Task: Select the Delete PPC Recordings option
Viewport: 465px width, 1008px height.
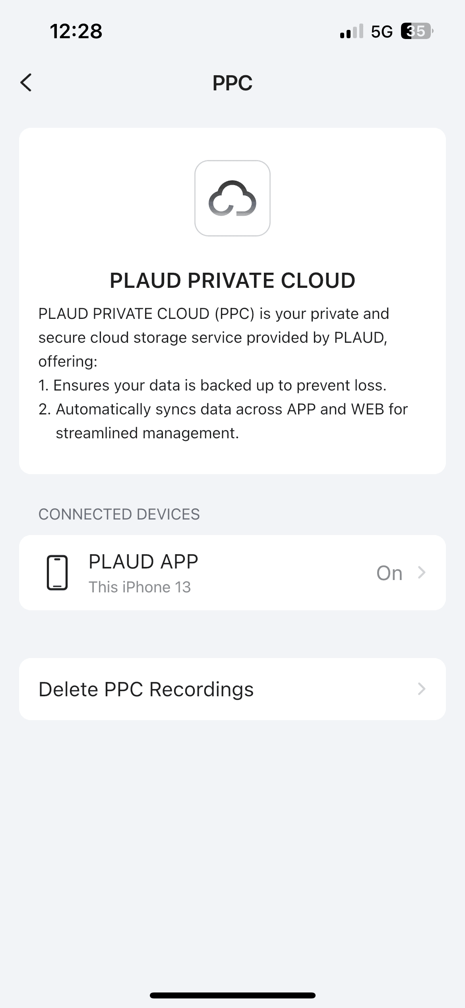Action: point(146,689)
